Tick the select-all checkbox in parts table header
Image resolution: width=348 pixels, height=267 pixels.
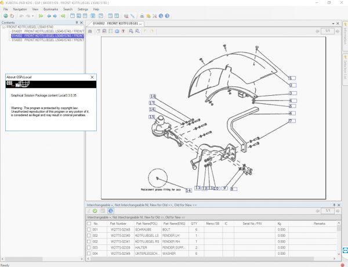coord(89,223)
